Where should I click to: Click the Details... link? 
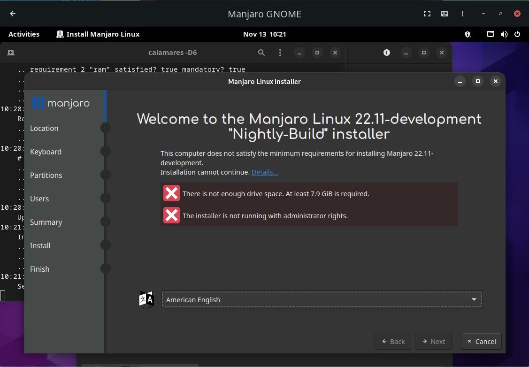click(265, 172)
